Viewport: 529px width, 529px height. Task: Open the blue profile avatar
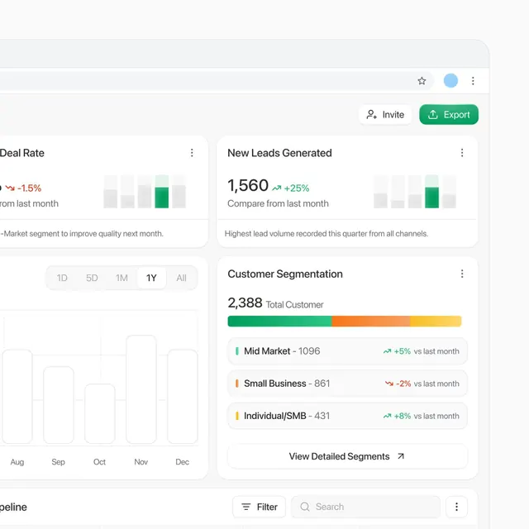pyautogui.click(x=450, y=81)
